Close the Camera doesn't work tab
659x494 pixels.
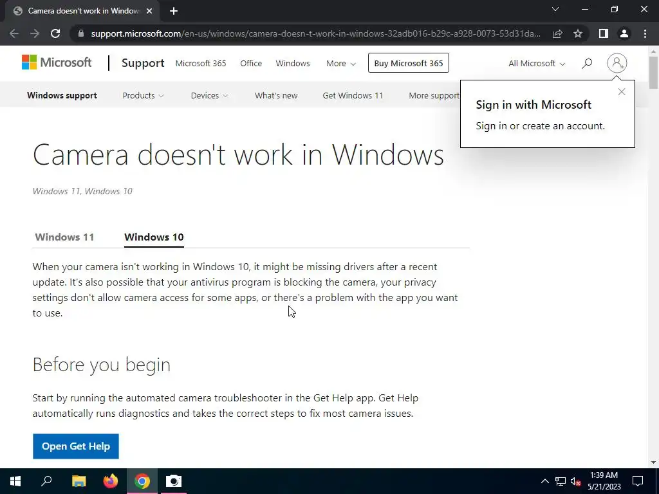click(149, 11)
